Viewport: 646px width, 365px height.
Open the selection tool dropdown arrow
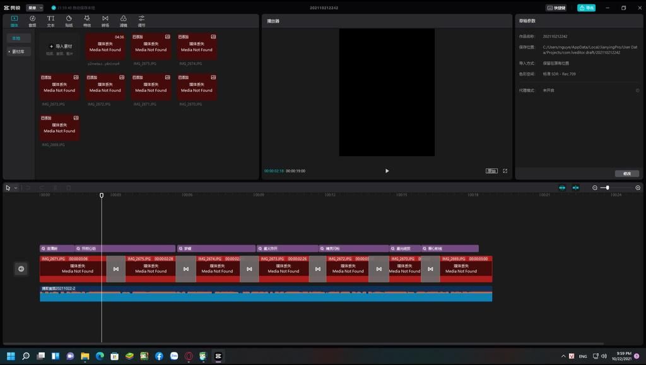[16, 188]
